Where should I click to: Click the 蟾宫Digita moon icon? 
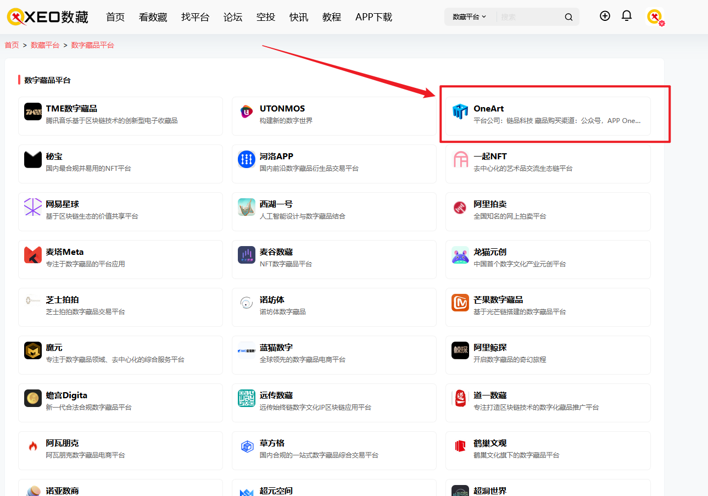(x=33, y=398)
